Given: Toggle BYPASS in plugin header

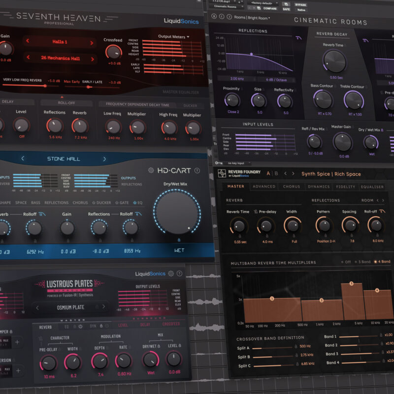Looking at the screenshot, I should [x=300, y=5].
